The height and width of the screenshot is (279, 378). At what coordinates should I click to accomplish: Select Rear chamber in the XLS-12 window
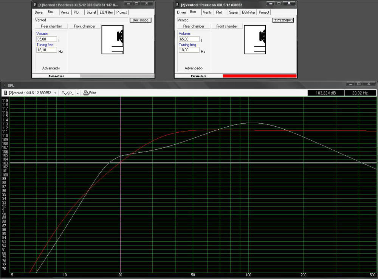[51, 26]
